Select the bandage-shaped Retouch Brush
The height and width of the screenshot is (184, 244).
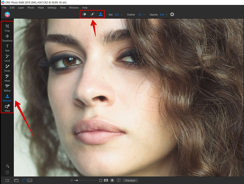coord(92,14)
